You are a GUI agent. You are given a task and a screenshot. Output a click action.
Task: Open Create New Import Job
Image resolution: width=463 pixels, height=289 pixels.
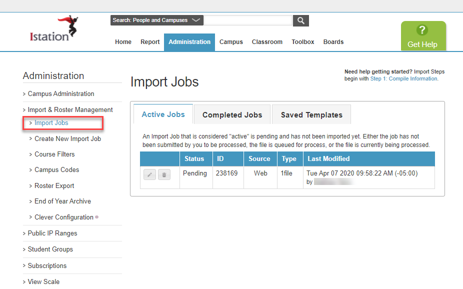point(67,138)
